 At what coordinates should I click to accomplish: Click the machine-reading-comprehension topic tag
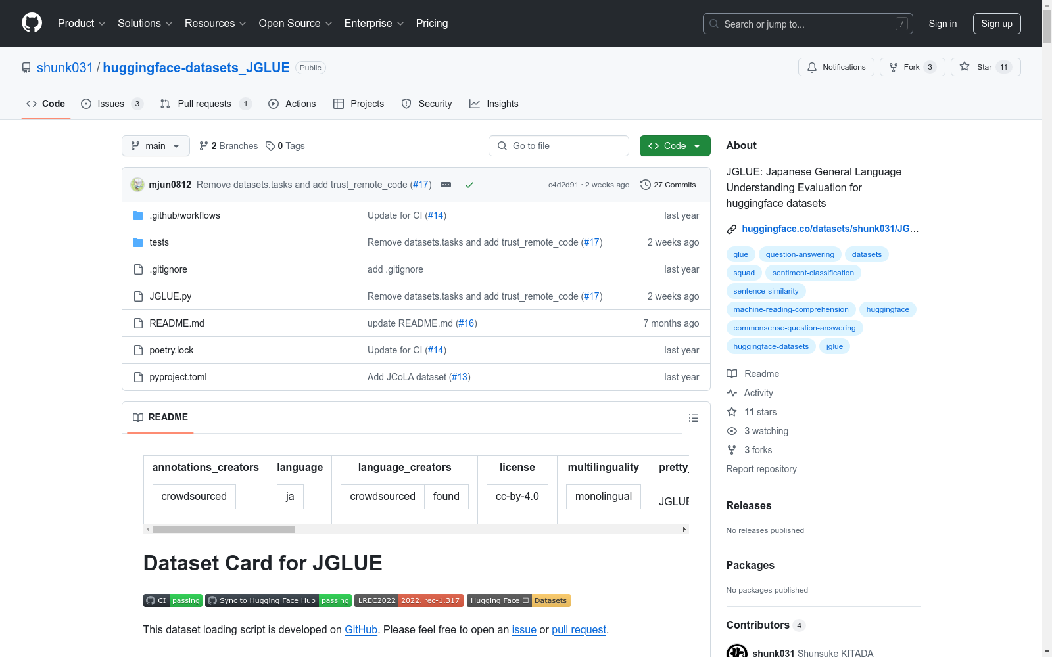791,309
